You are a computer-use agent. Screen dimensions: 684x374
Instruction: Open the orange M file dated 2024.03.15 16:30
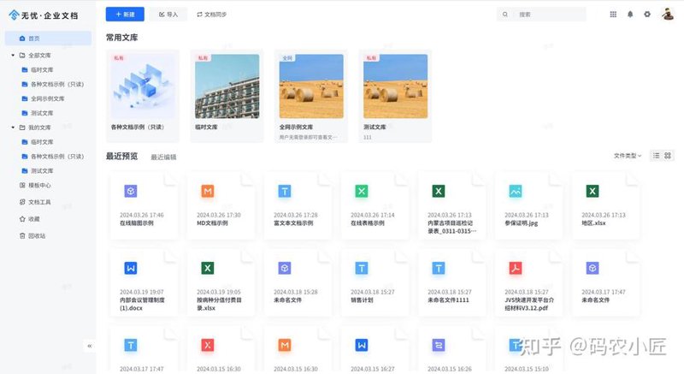coord(285,345)
